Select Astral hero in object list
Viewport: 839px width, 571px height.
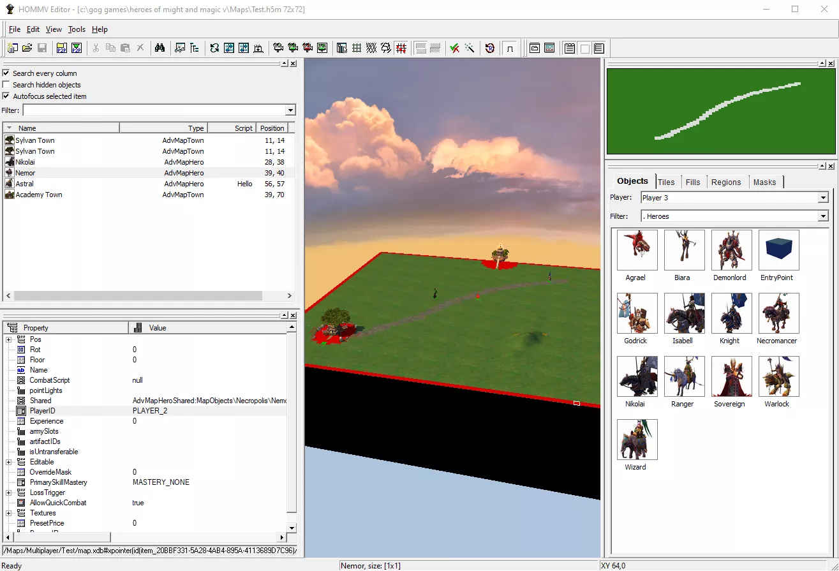pyautogui.click(x=25, y=184)
